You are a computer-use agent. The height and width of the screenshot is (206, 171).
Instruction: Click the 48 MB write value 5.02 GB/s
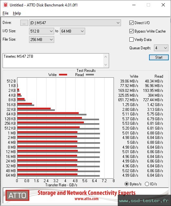[130, 171]
